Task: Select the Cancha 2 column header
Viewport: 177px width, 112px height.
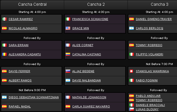Action: pyautogui.click(x=96, y=5)
